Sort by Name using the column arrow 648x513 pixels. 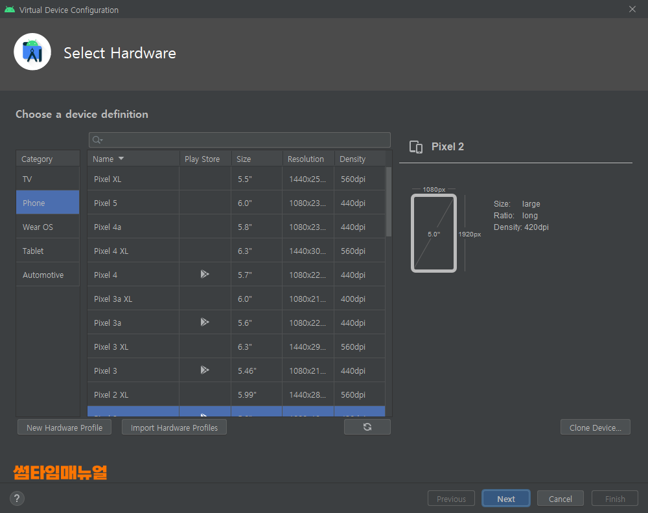coord(121,159)
